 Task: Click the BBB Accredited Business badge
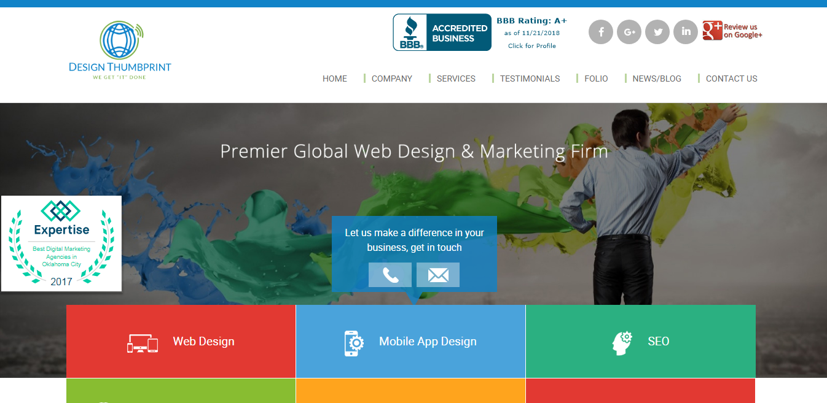pyautogui.click(x=442, y=33)
